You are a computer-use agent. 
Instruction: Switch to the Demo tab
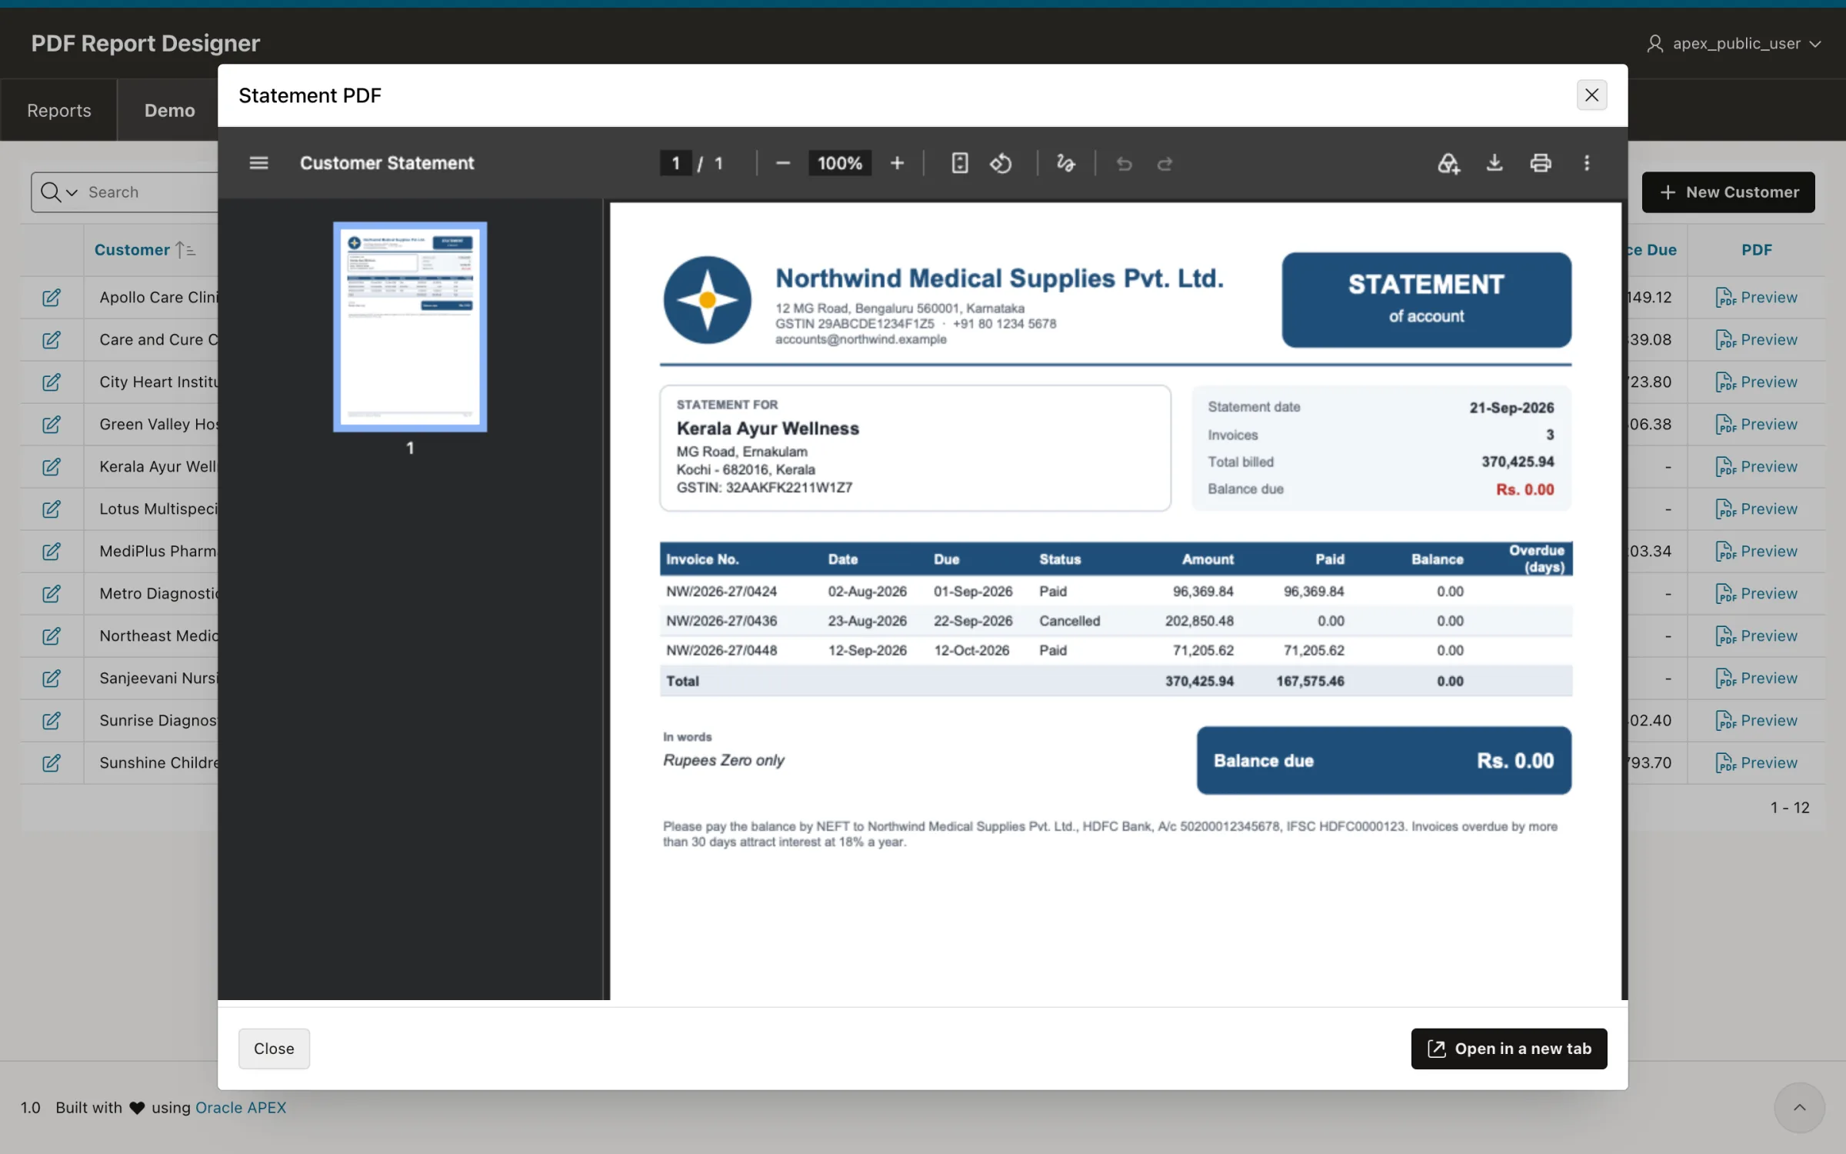pyautogui.click(x=169, y=110)
